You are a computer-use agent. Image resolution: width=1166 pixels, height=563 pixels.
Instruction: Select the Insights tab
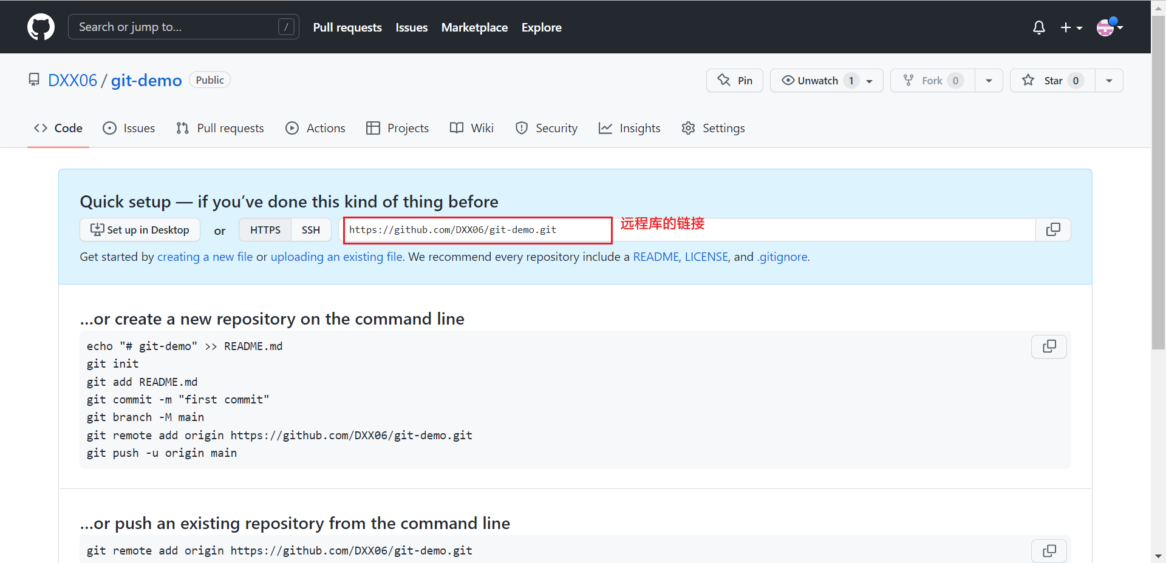629,128
